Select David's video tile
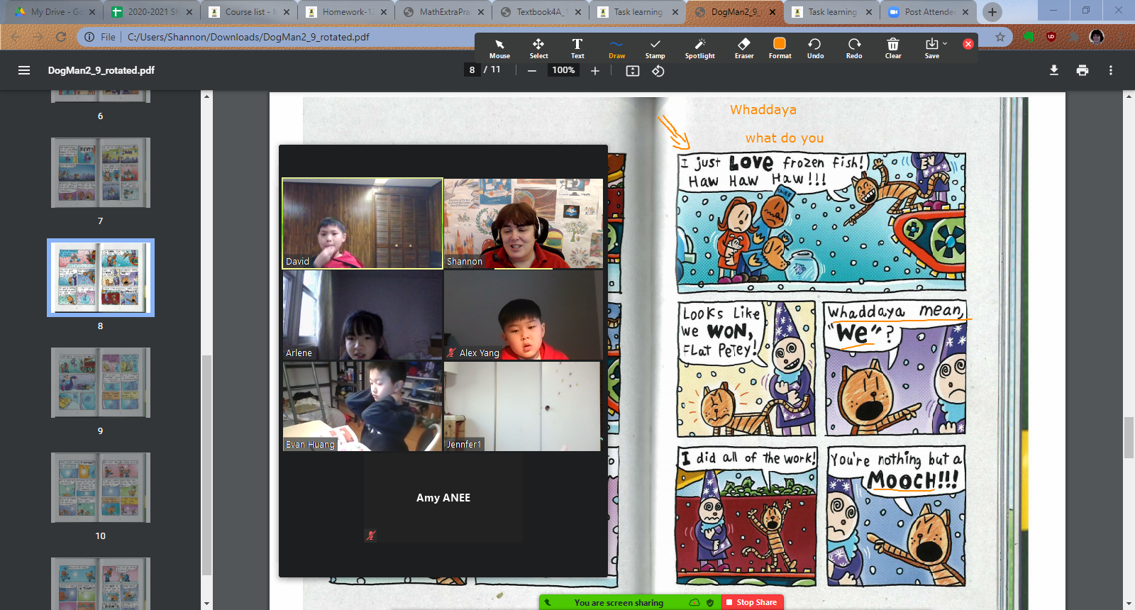 tap(362, 223)
